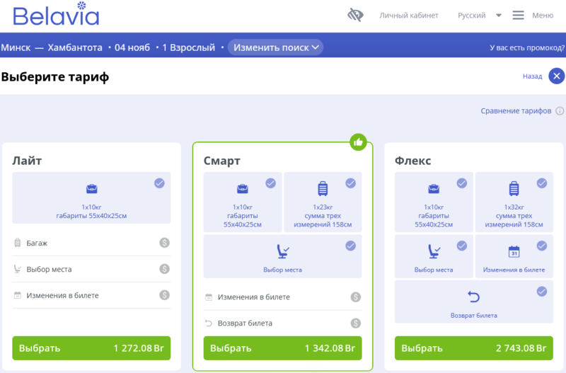The image size is (566, 373).
Task: Expand the Изменить поиск dropdown
Action: click(275, 47)
